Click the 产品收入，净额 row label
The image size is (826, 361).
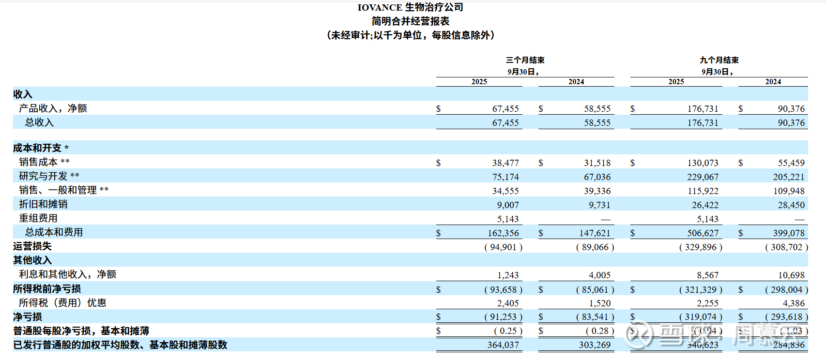click(x=53, y=108)
